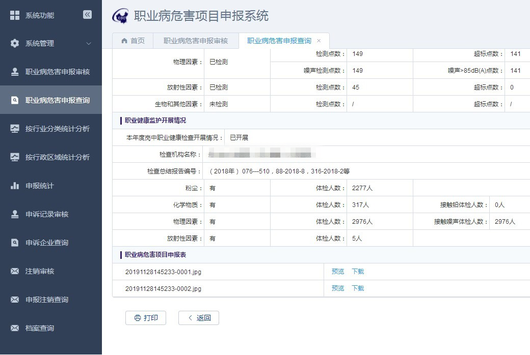Image resolution: width=530 pixels, height=355 pixels.
Task: Click the 系统功能 grid icon
Action: 15,15
